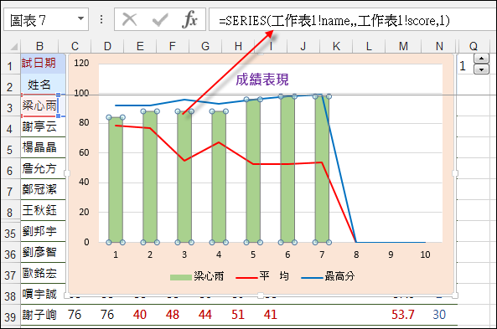Click the 最高分 legend entry

tap(328, 276)
